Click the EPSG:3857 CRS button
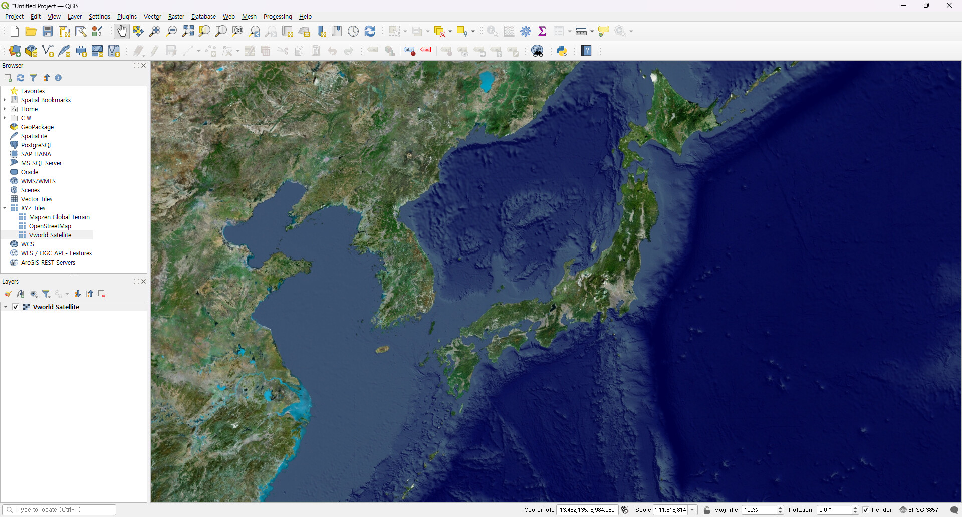Viewport: 962px width, 517px height. click(x=919, y=510)
